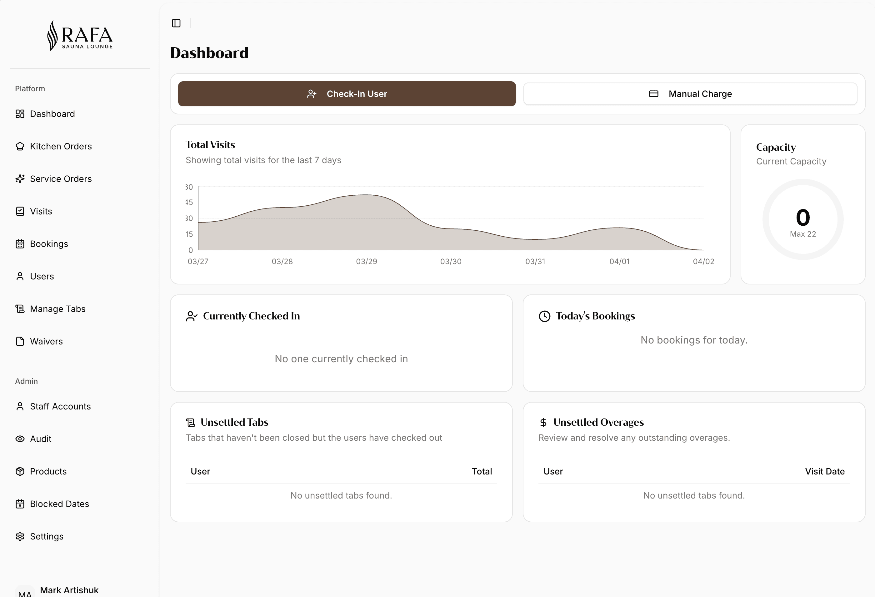Click the Visits sidebar icon

click(x=20, y=211)
